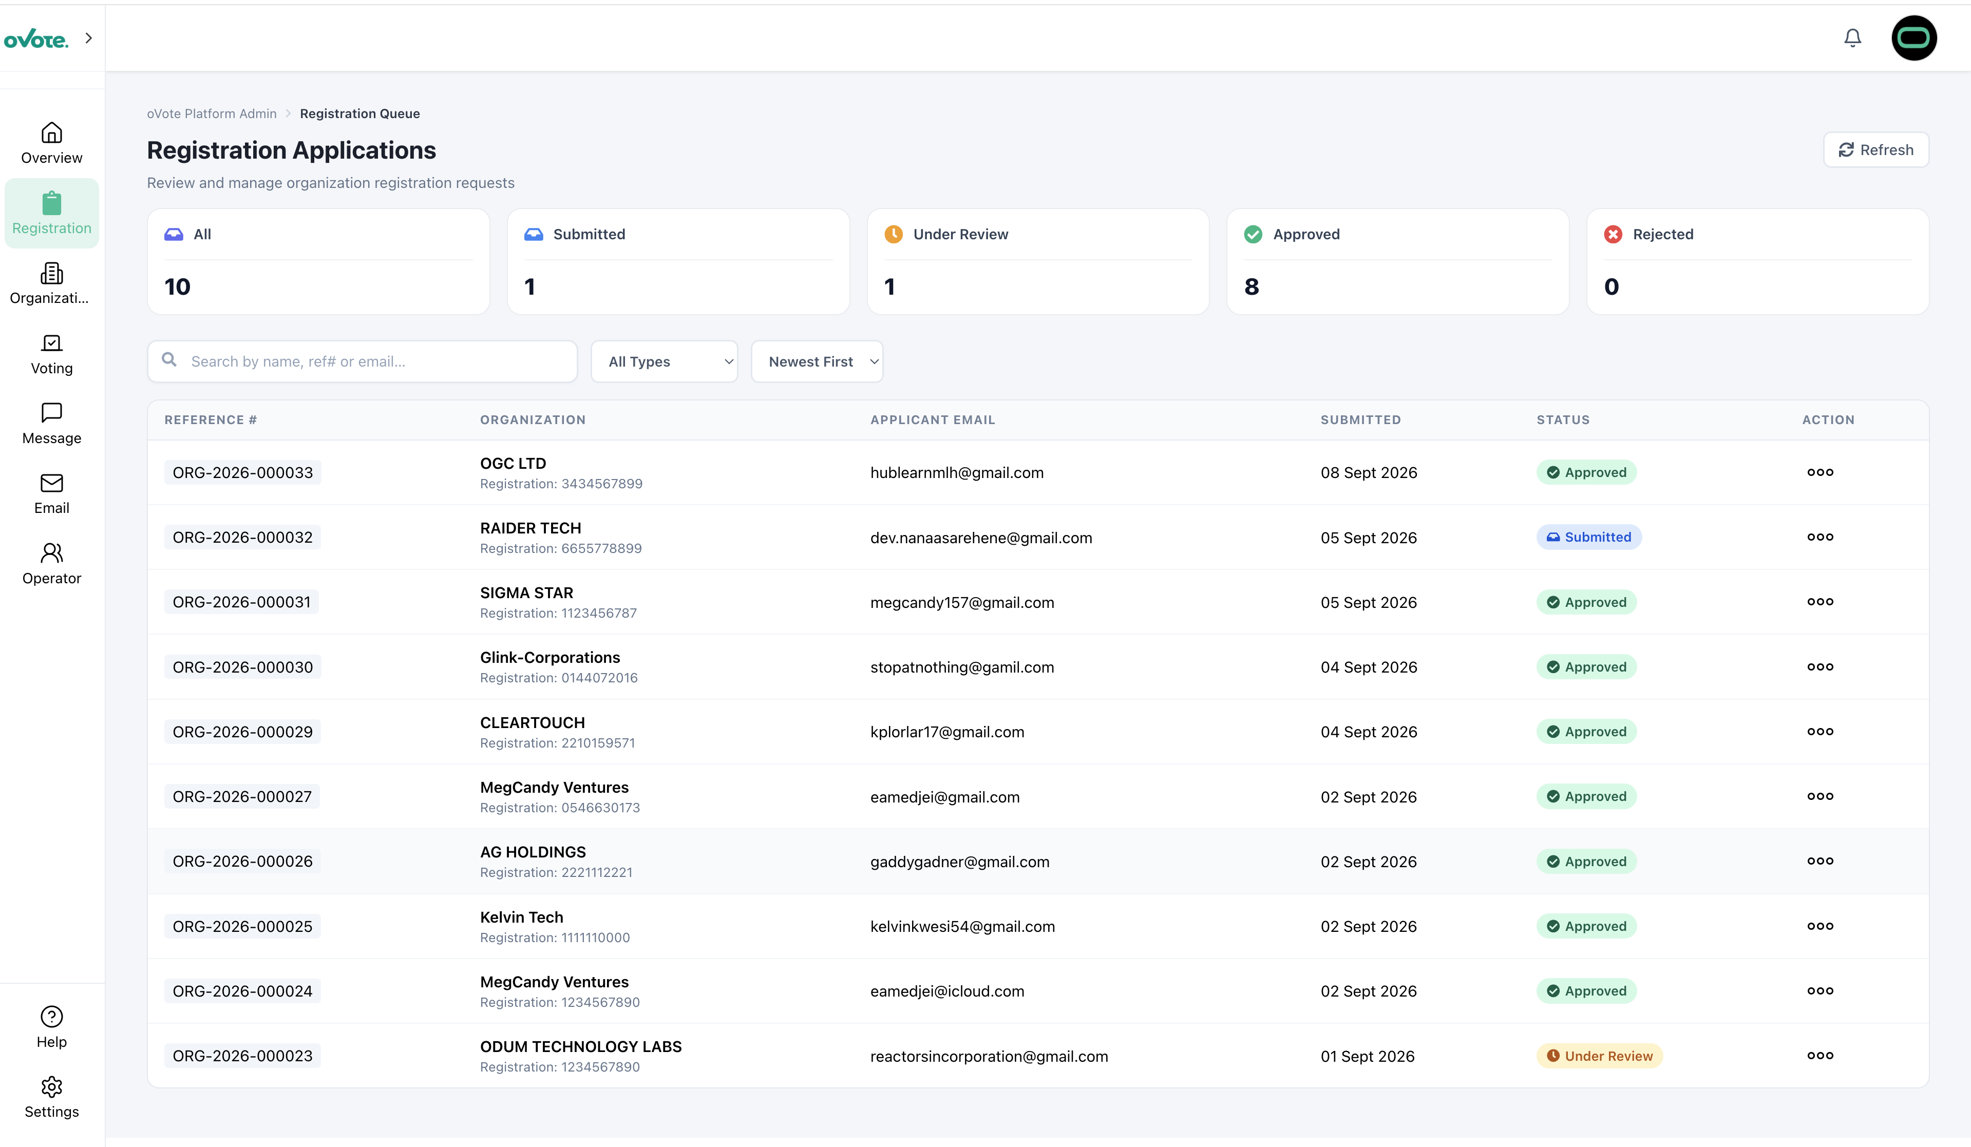Click reference ORG-2026-000033
1971x1147 pixels.
(x=242, y=472)
